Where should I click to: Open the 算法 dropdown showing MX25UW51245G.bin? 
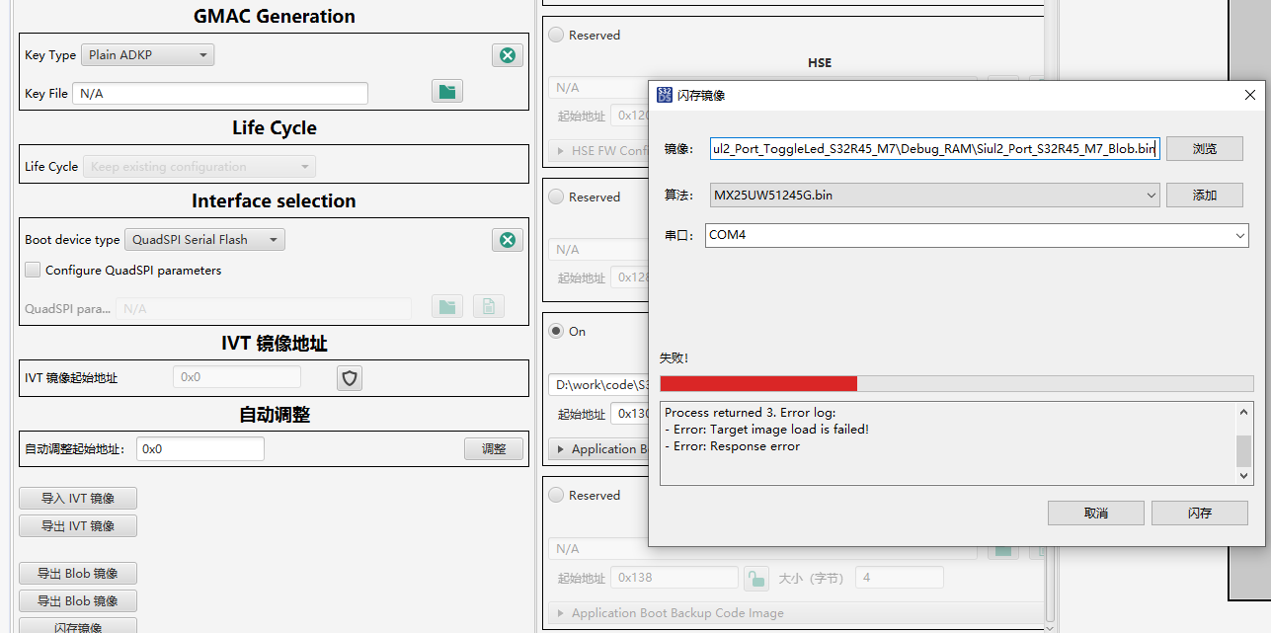tap(933, 196)
